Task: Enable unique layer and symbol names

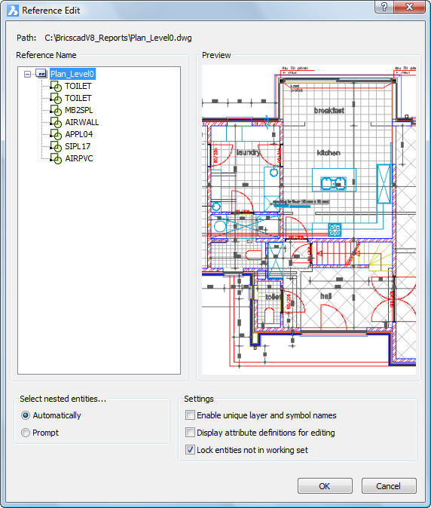Action: pos(190,415)
